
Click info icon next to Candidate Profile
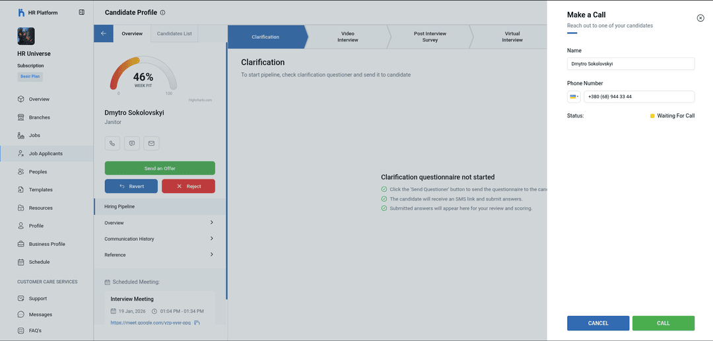(x=163, y=13)
